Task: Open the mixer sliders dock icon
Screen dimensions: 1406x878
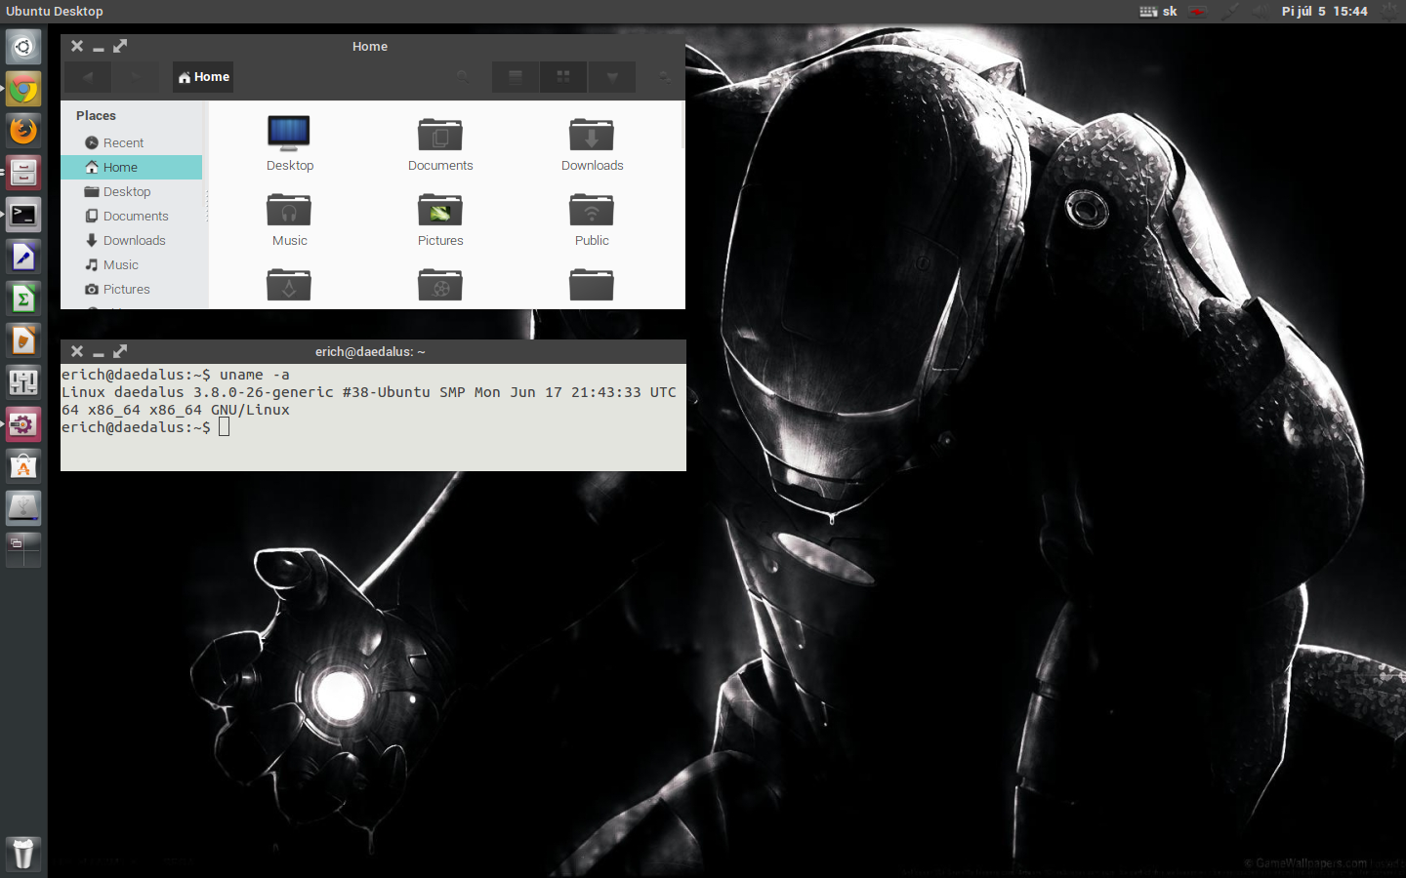Action: pos(23,382)
